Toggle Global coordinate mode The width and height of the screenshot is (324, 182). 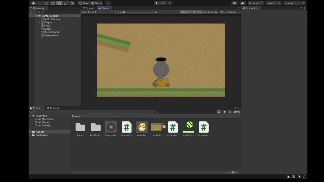(97, 3)
